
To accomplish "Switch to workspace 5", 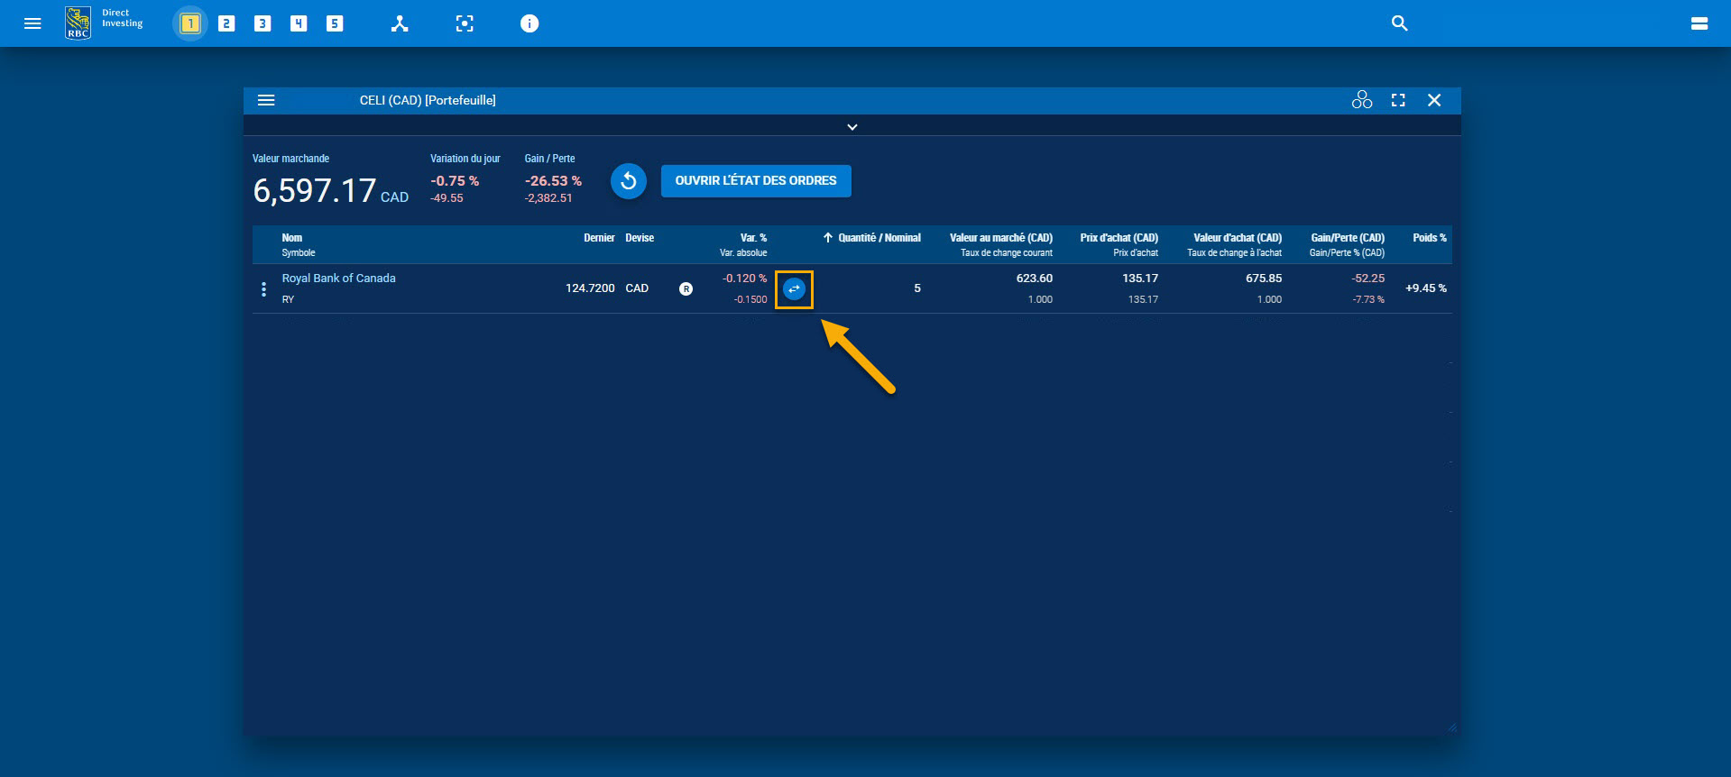I will (335, 23).
